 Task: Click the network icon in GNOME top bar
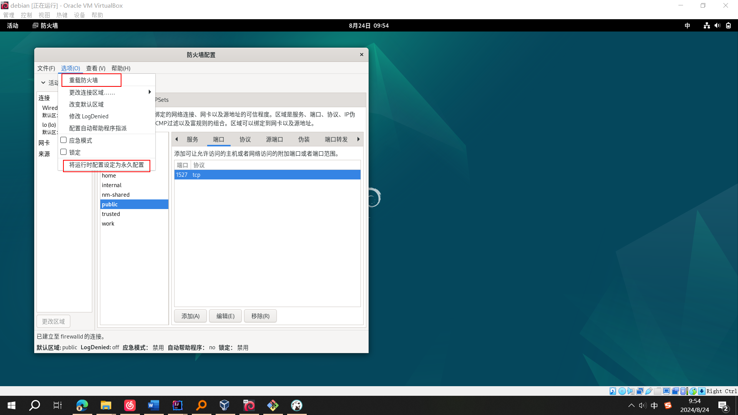[706, 25]
